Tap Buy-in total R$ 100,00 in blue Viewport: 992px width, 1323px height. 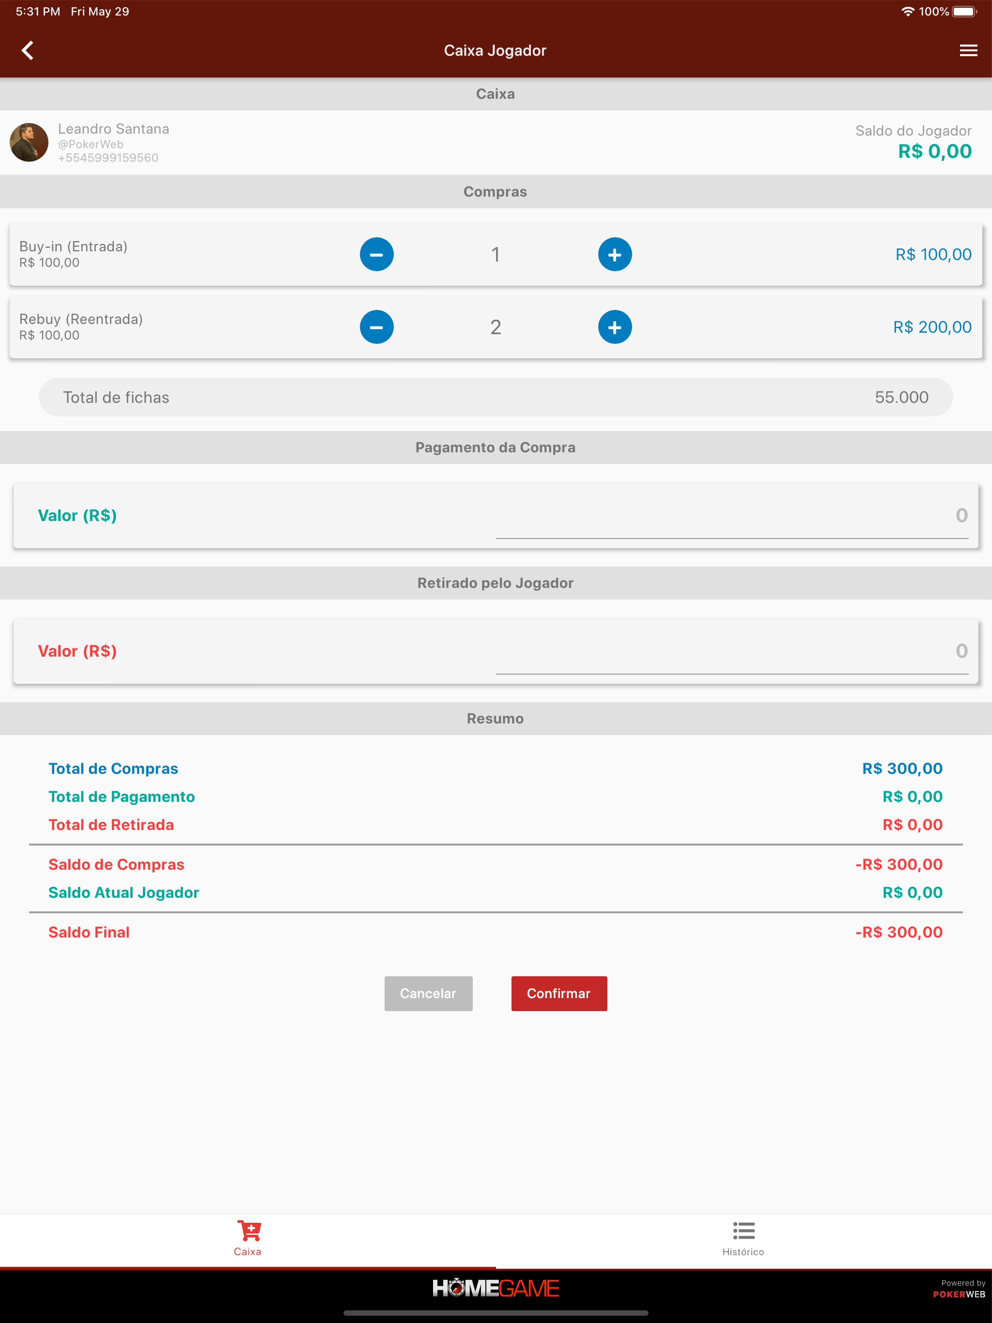point(933,255)
